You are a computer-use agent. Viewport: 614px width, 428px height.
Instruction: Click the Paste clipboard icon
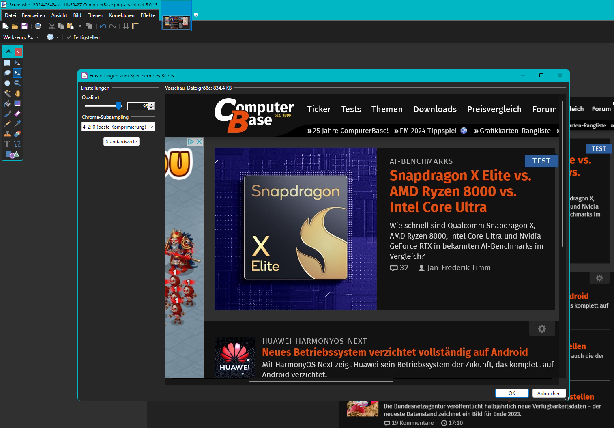(71, 26)
